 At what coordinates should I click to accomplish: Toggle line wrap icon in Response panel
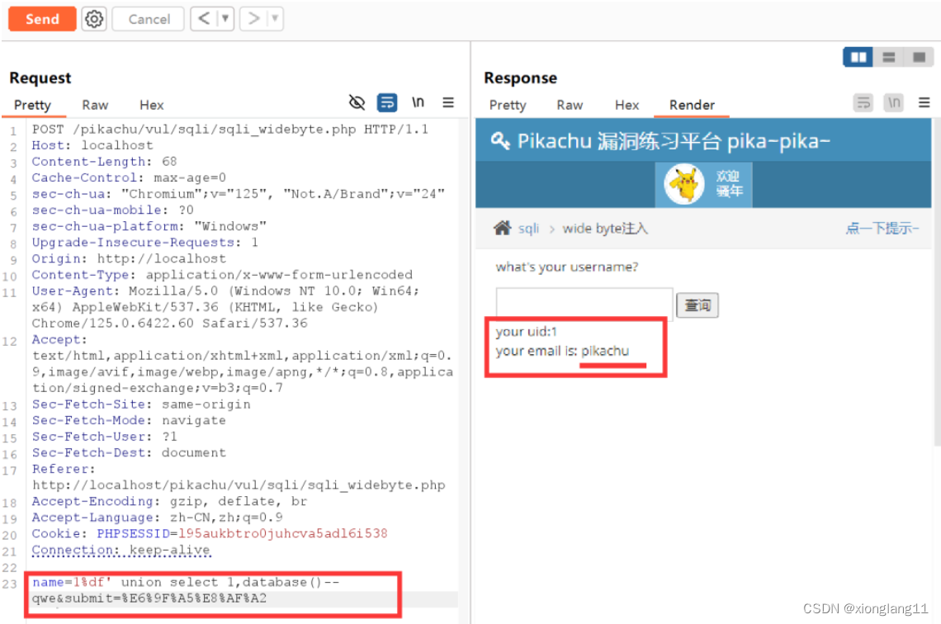863,102
